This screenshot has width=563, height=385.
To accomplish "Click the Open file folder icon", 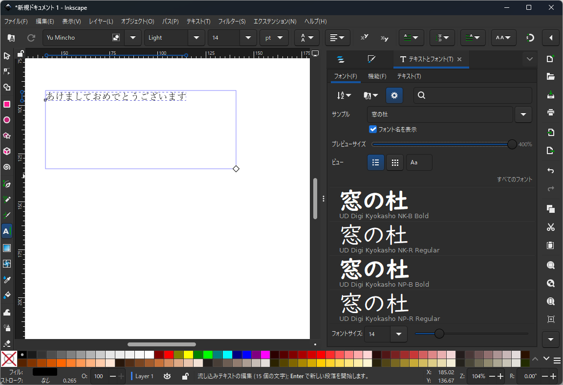I will [x=550, y=76].
